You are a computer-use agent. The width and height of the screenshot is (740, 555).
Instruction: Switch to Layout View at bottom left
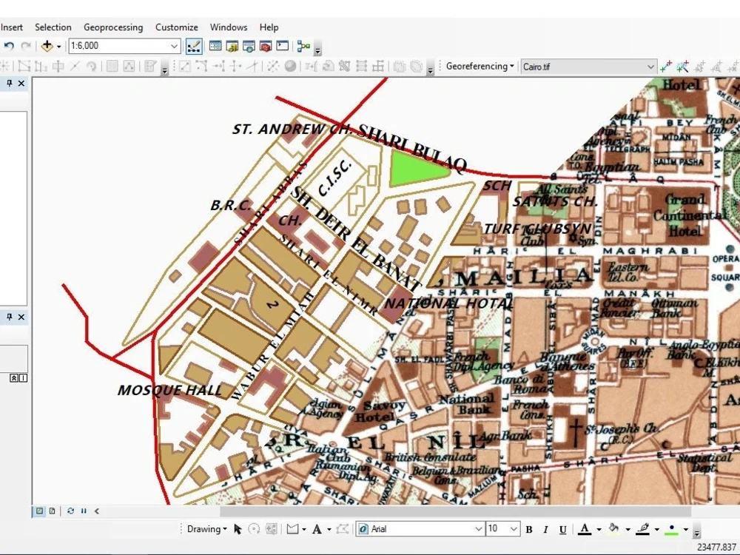(x=52, y=511)
